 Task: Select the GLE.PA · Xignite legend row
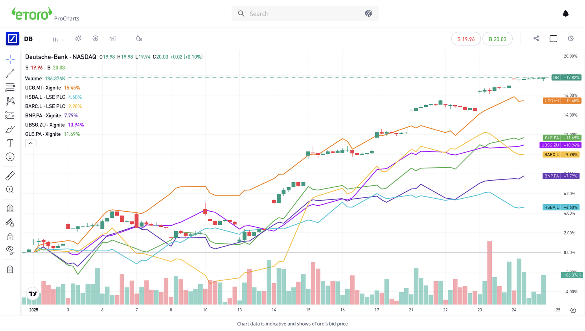(53, 134)
